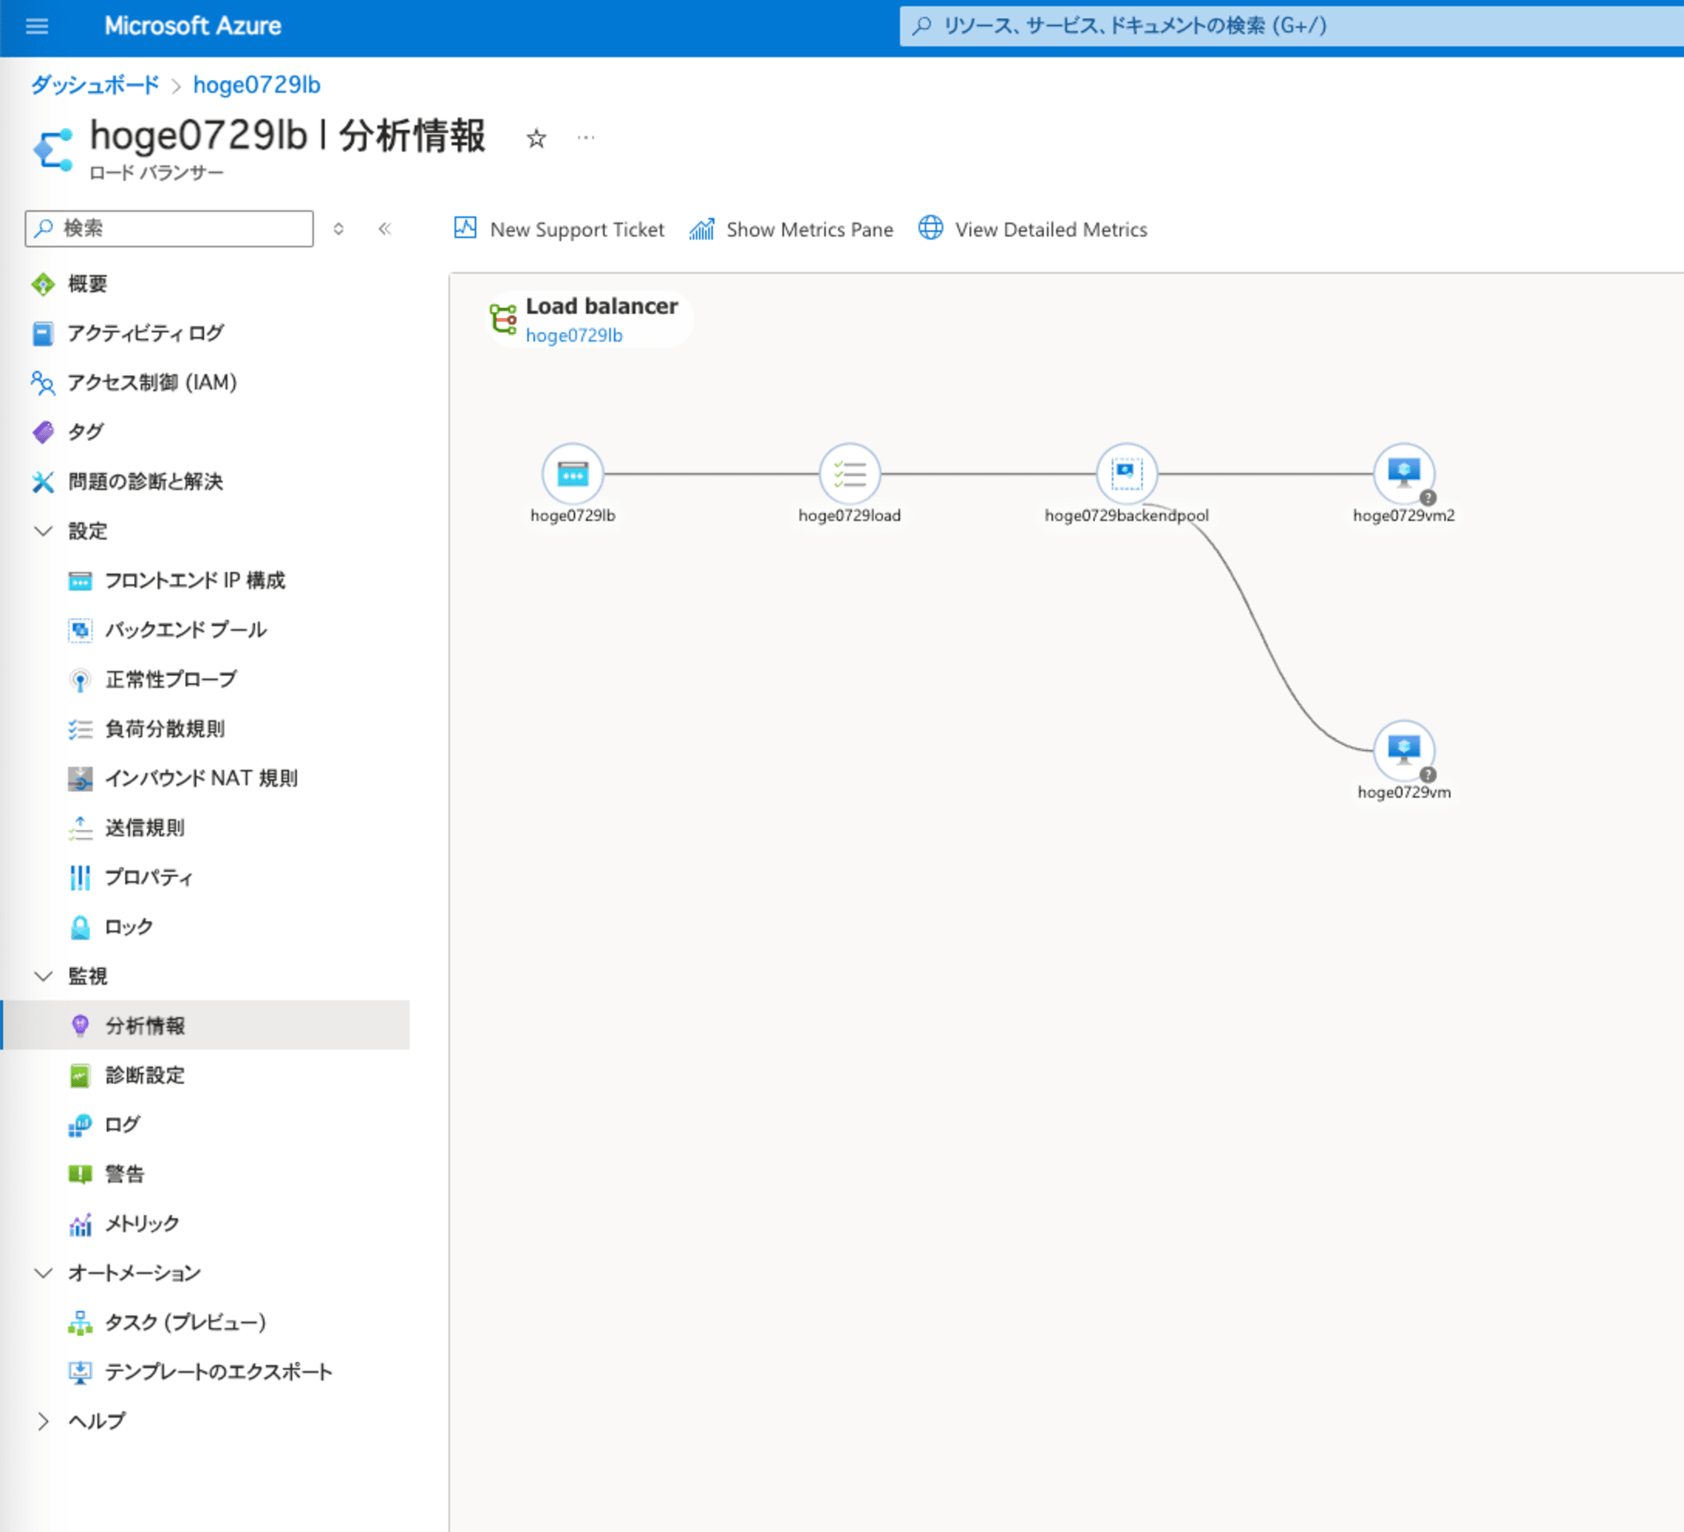Click the hoge0729vm node label
Image resolution: width=1684 pixels, height=1532 pixels.
[x=1404, y=793]
